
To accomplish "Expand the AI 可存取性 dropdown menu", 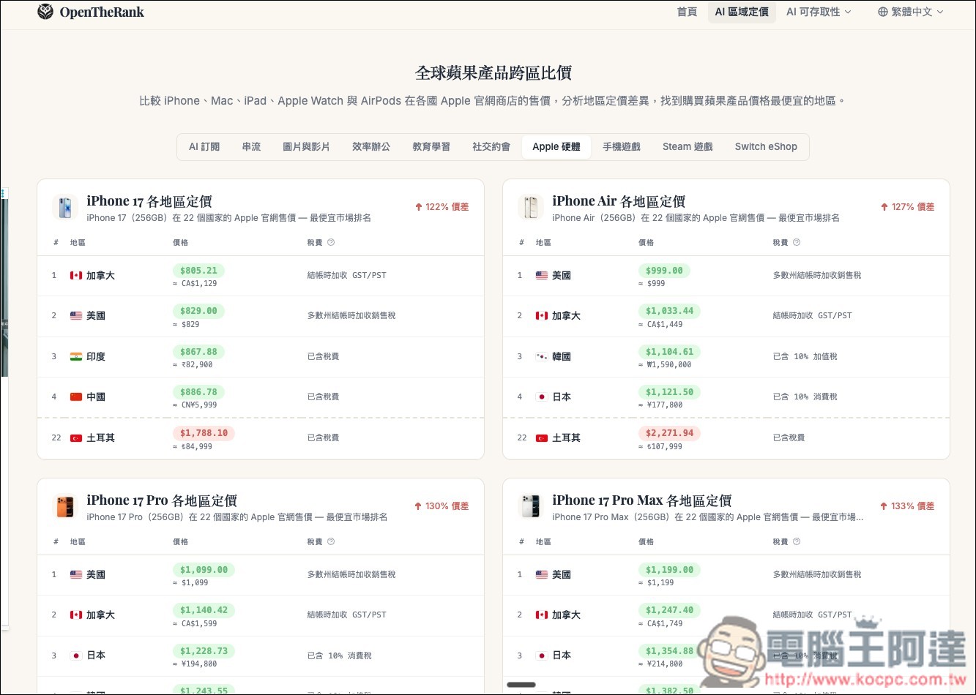I will (x=819, y=12).
